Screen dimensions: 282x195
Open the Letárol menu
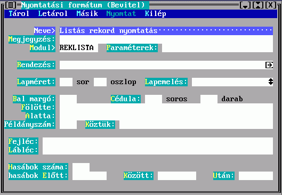53,14
